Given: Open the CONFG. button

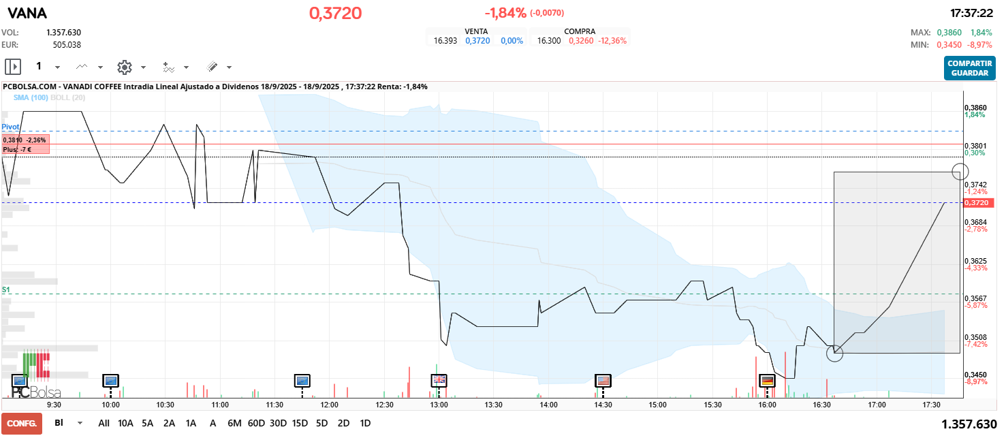Looking at the screenshot, I should point(22,423).
